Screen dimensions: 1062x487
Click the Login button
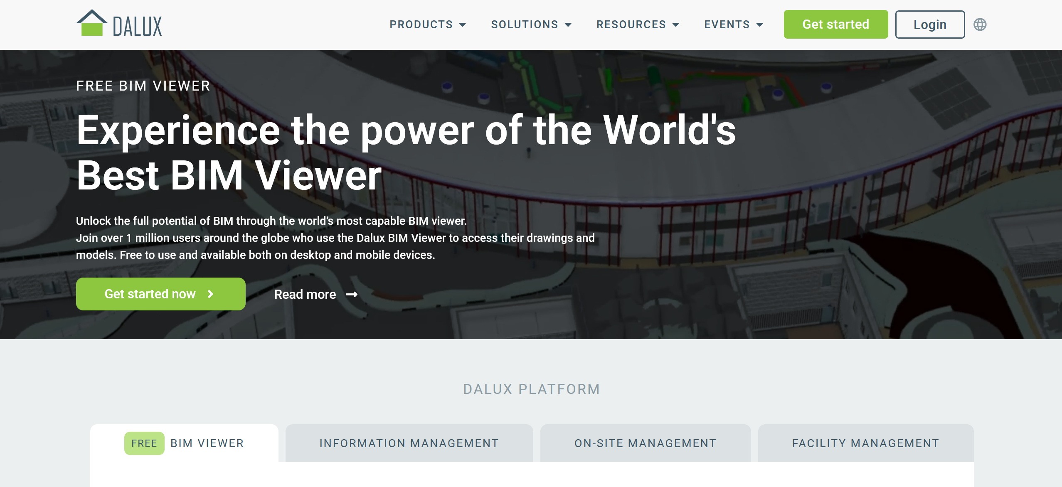929,25
